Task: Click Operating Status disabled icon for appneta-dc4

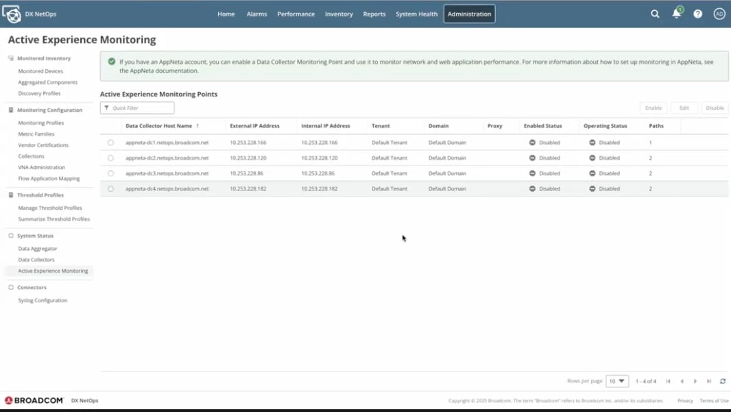Action: click(592, 189)
